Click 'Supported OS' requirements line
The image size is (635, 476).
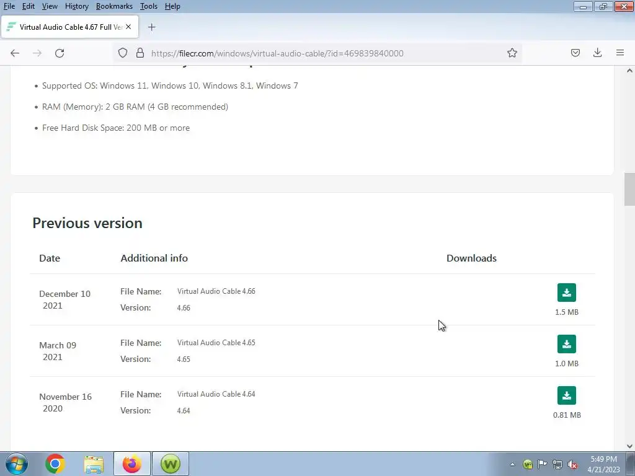click(x=170, y=86)
